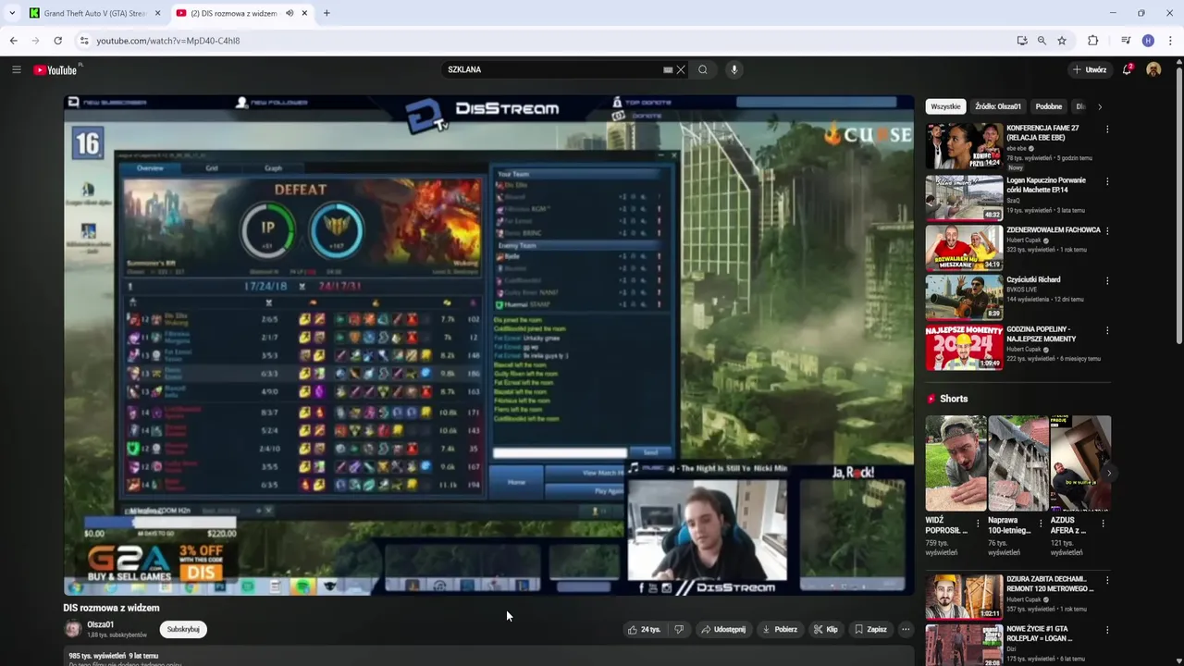
Task: Subscribe to Olsza01 via Subskrybuj
Action: point(183,629)
